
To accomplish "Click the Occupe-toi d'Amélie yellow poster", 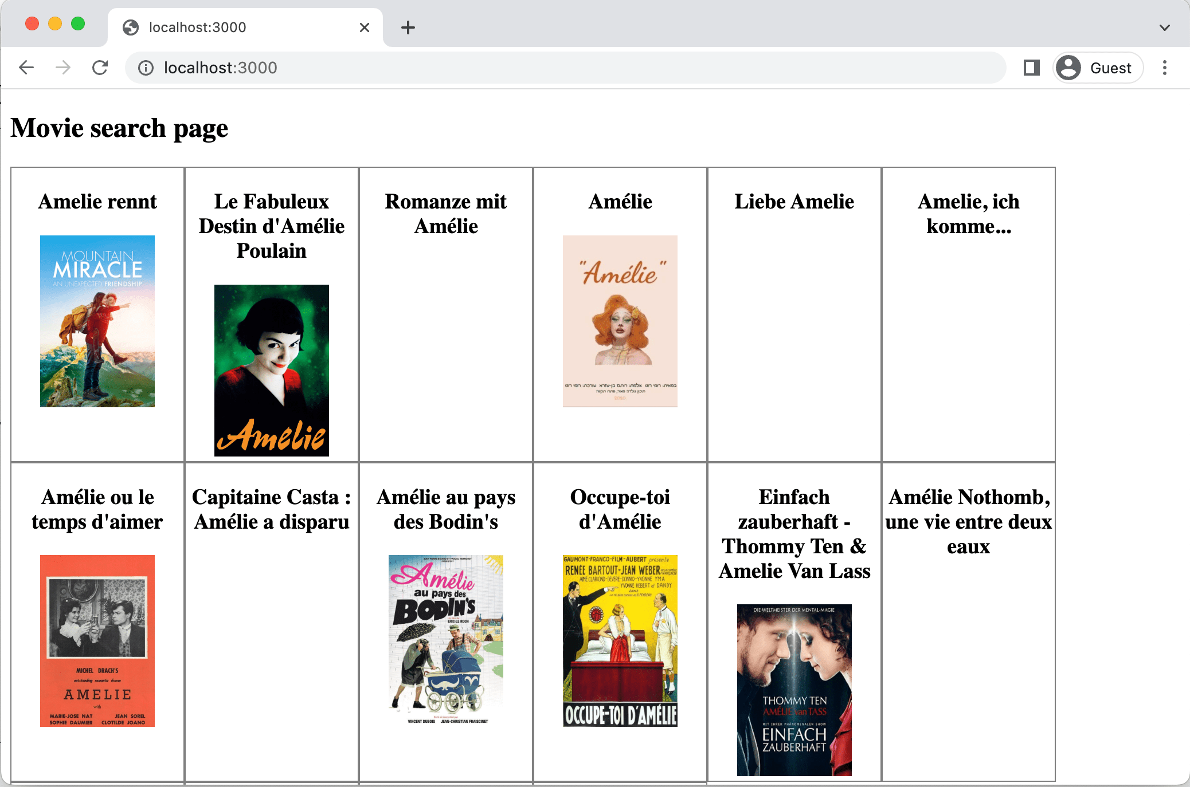I will tap(620, 640).
